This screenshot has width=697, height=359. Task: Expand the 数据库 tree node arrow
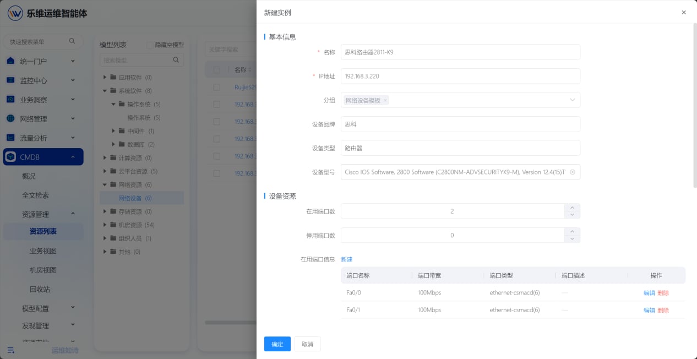(113, 144)
